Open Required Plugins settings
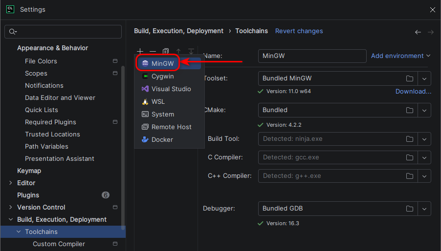Screen dimensions: 441x251 point(50,122)
